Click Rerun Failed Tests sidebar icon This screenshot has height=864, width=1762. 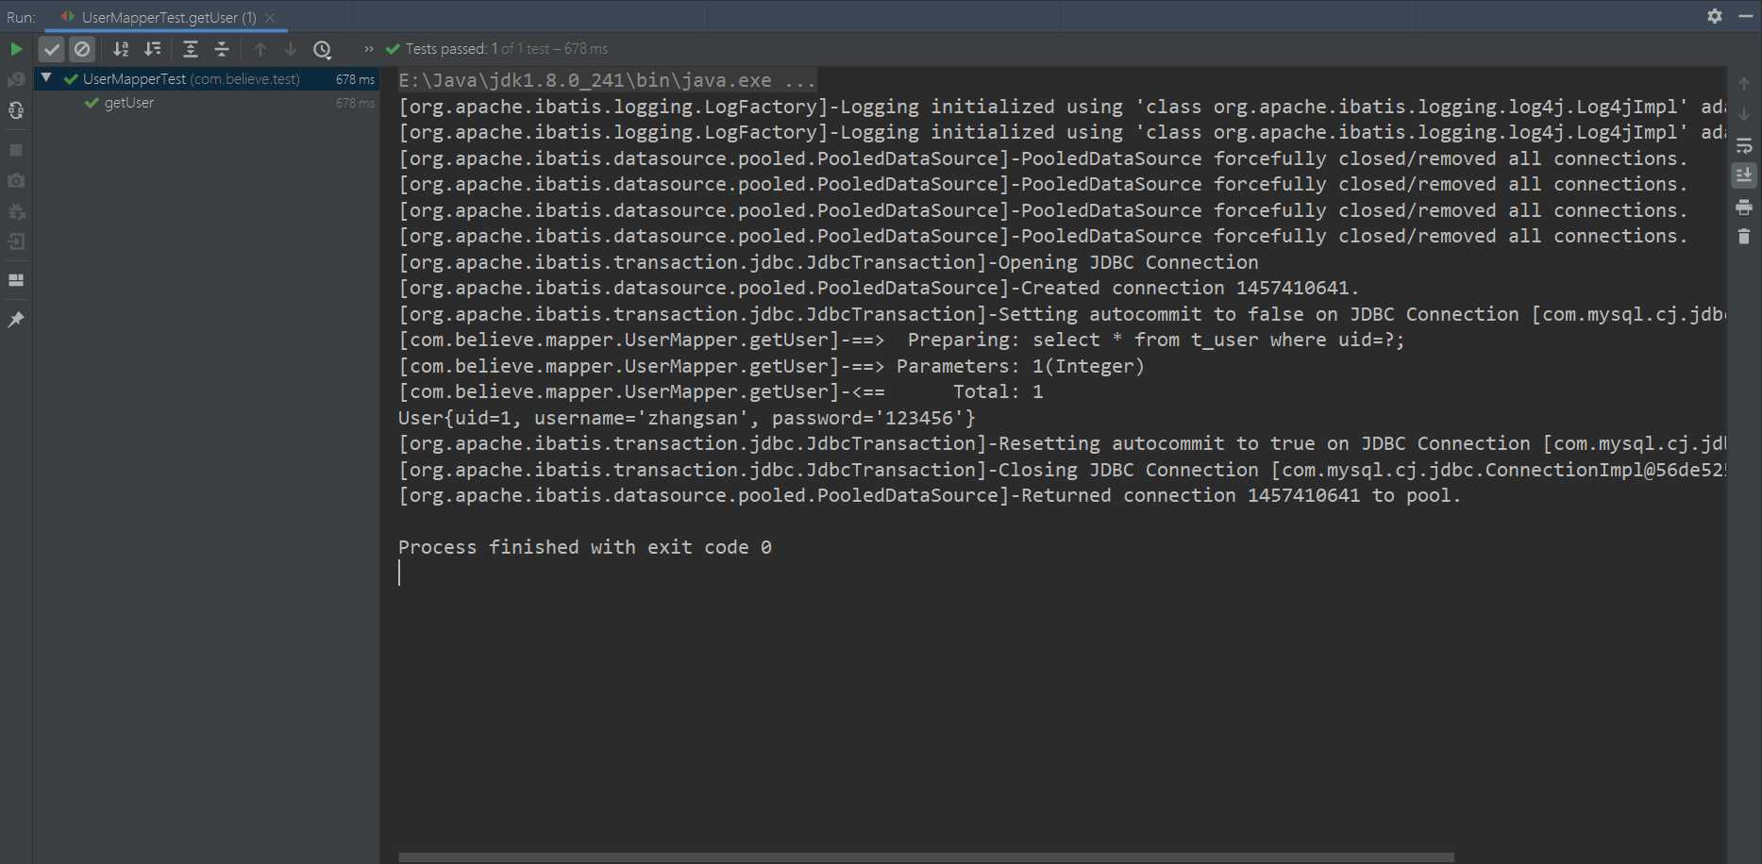[x=16, y=80]
